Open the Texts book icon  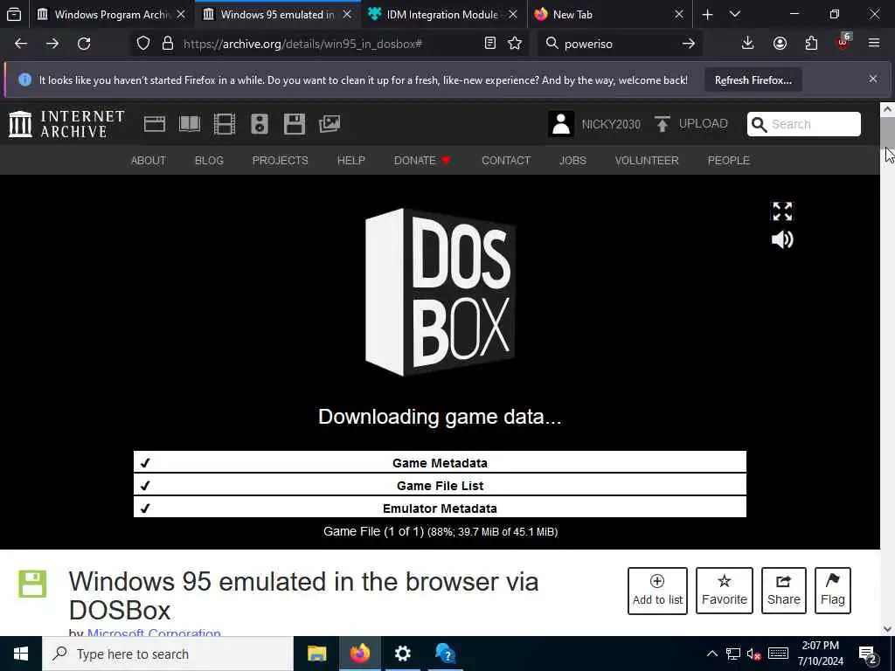coord(189,124)
